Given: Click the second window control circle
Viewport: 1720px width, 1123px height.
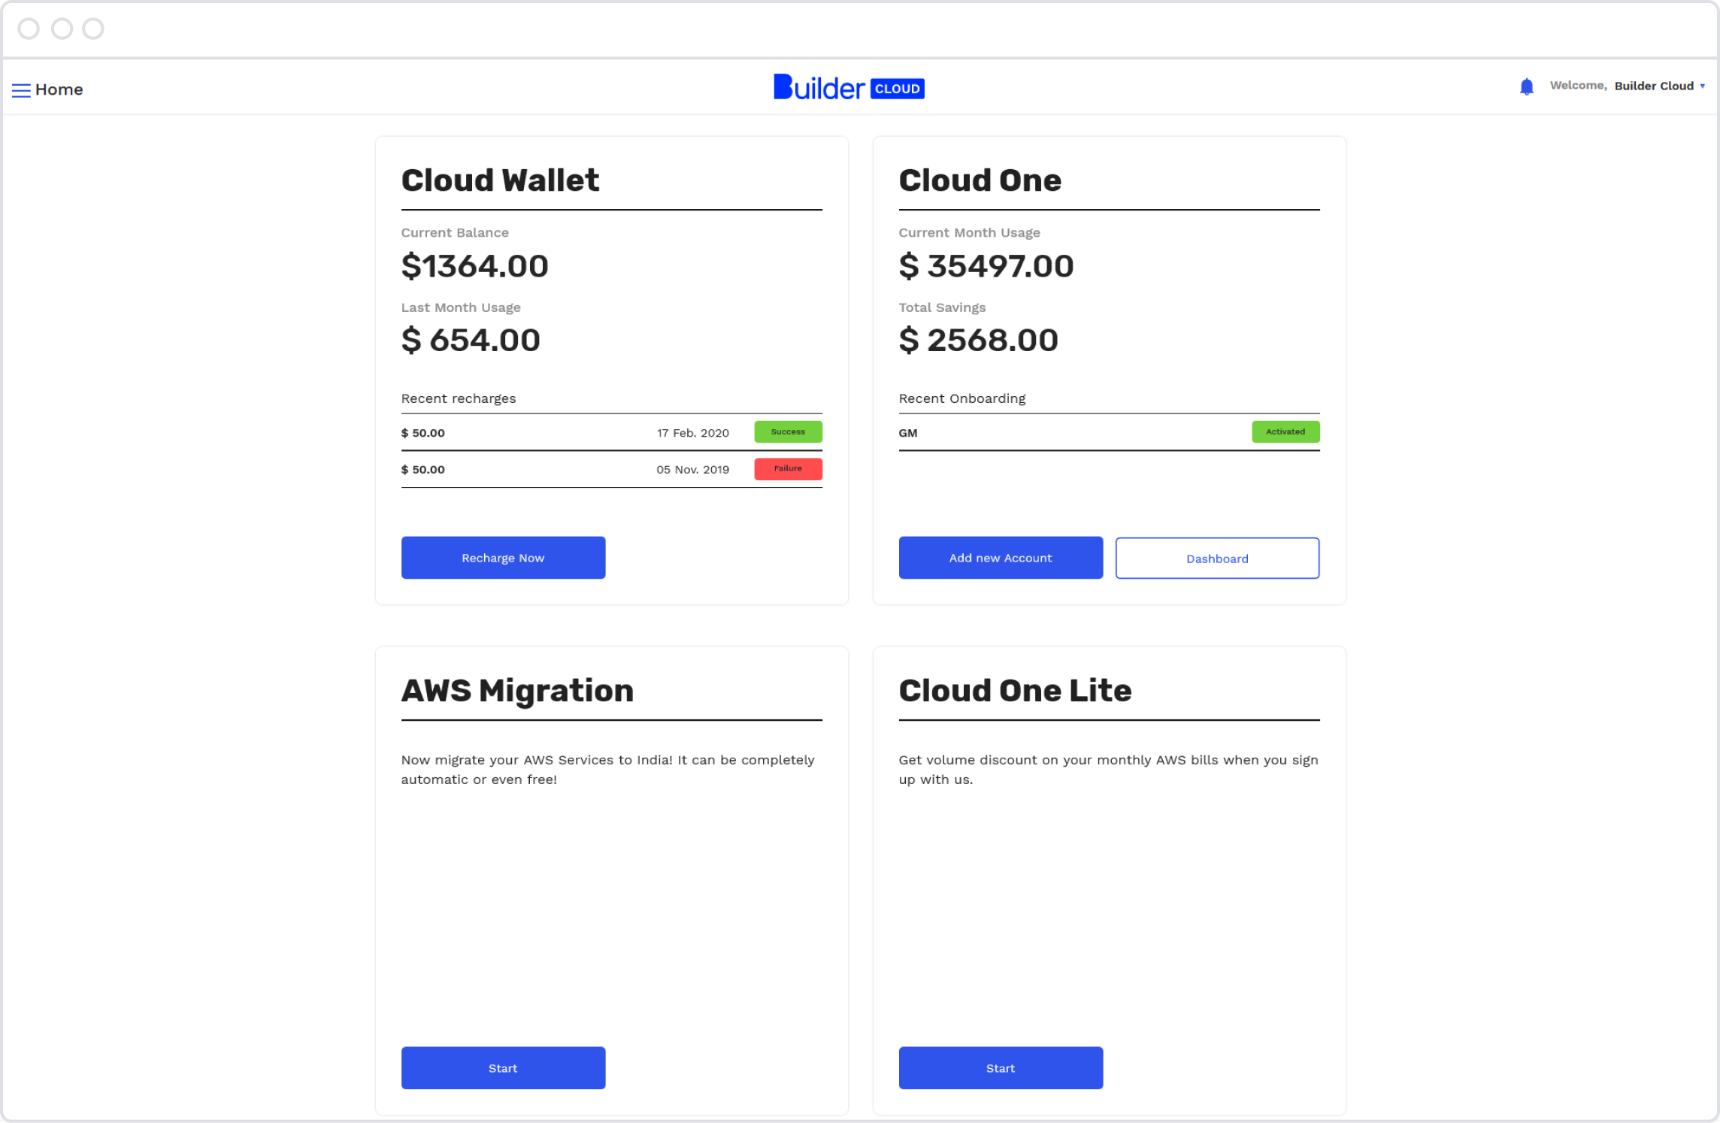Looking at the screenshot, I should click(62, 29).
